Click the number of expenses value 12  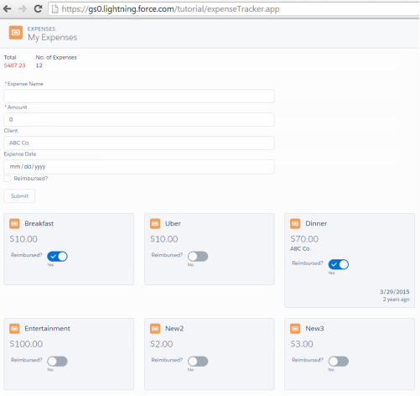point(39,65)
